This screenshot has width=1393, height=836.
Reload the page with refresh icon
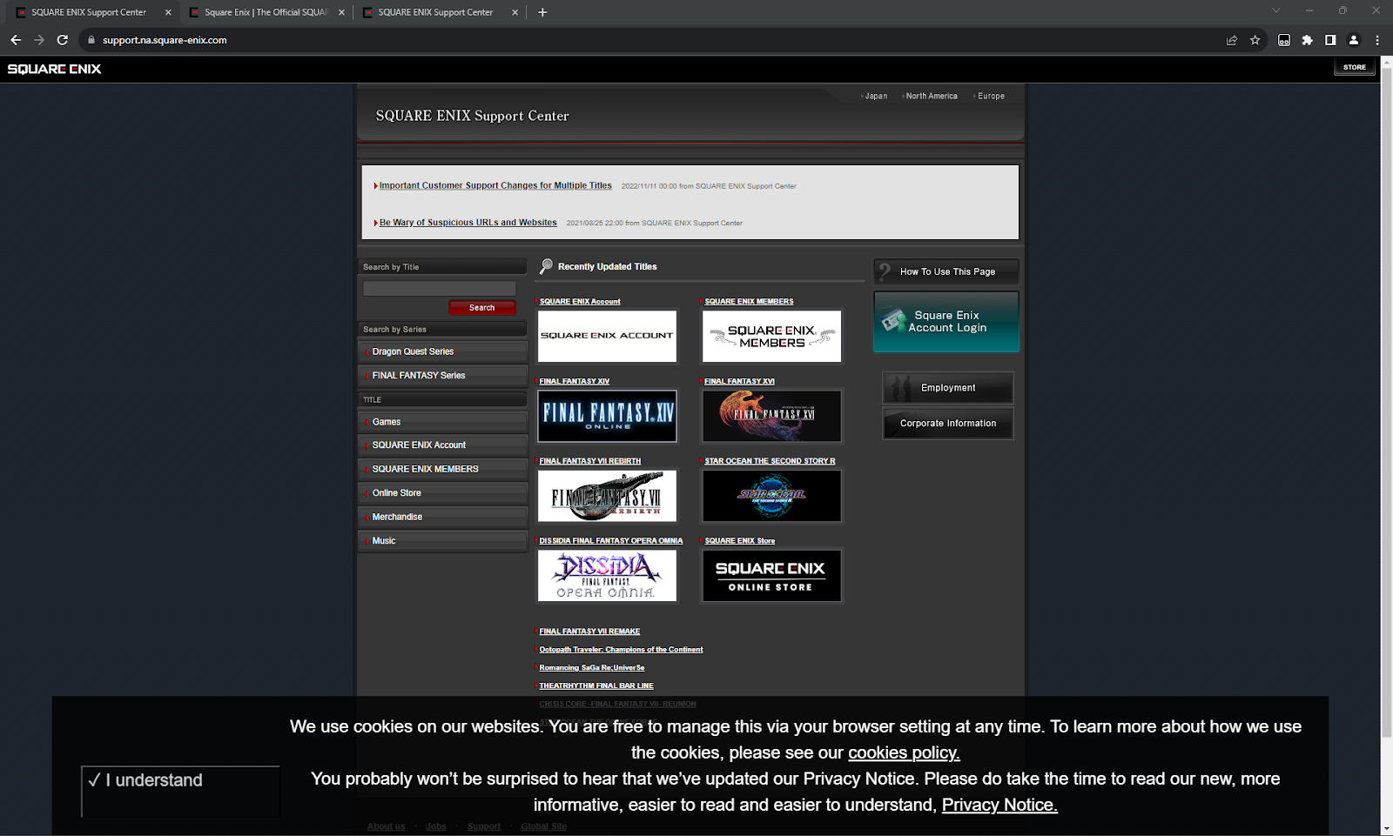click(x=63, y=40)
